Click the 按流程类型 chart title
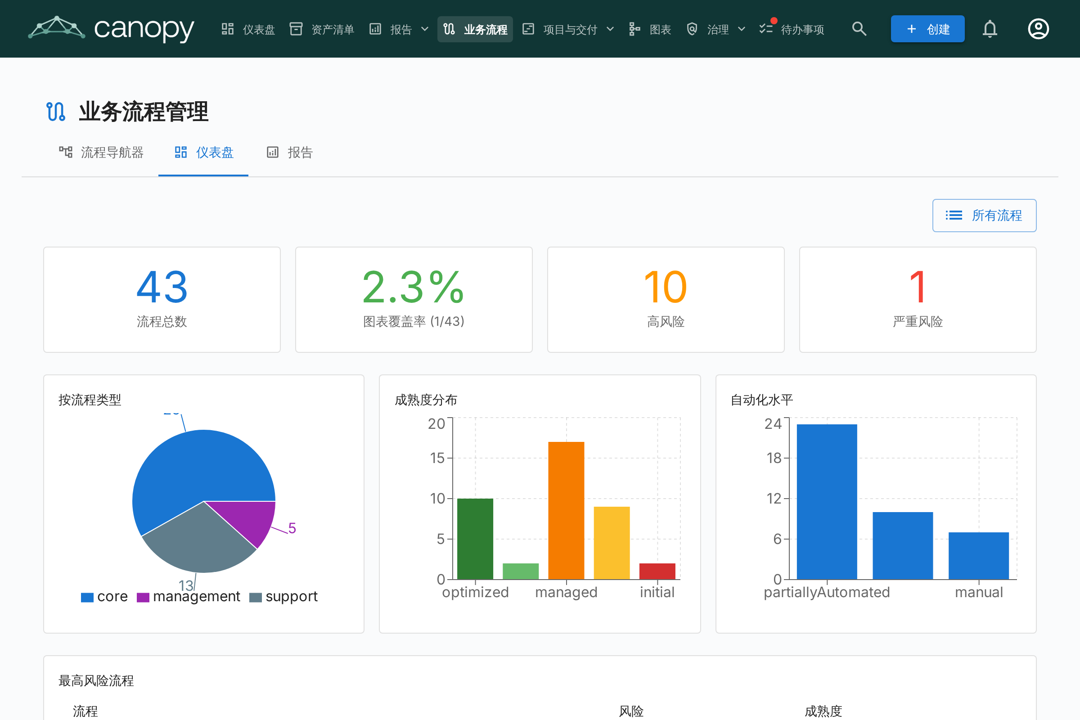 click(90, 400)
